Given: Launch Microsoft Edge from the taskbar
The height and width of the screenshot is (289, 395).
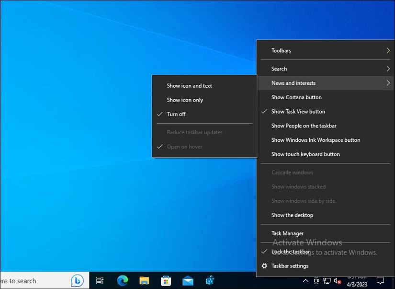Looking at the screenshot, I should coord(123,280).
